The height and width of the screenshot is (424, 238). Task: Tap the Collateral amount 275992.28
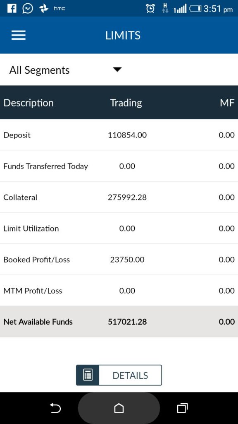[127, 197]
